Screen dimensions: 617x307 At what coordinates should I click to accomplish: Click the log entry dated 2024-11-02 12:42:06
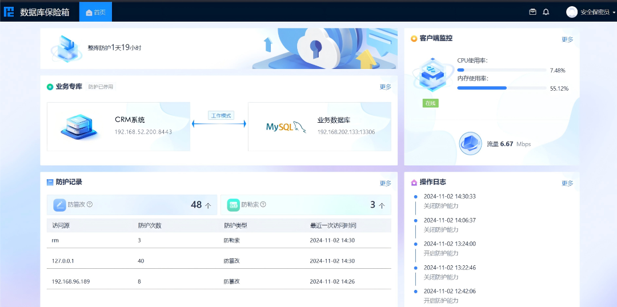[450, 296]
